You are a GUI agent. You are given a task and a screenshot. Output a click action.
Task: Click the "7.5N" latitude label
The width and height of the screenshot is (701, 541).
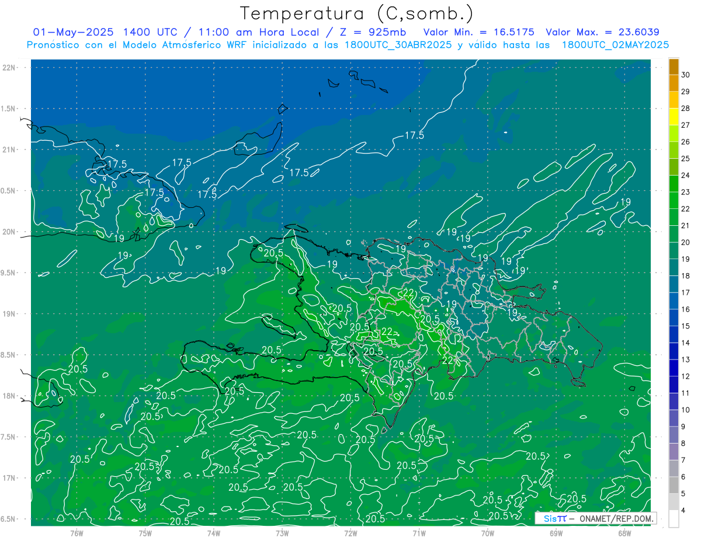9,437
